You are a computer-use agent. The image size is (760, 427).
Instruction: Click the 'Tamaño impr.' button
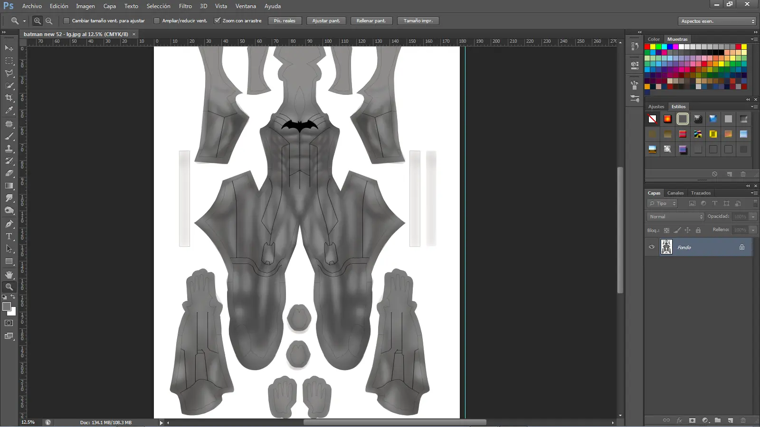[x=418, y=21]
